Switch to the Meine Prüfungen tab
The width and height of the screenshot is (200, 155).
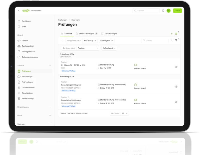pos(86,34)
